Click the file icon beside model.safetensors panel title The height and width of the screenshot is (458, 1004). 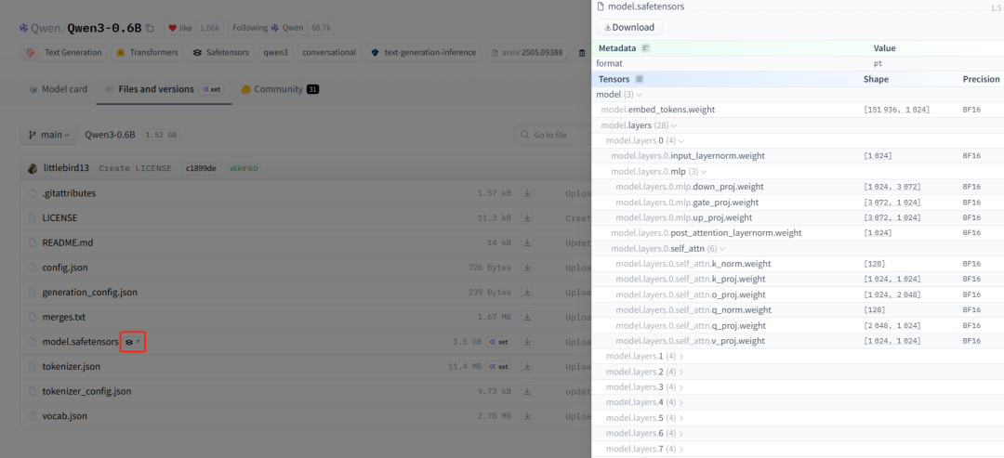601,7
